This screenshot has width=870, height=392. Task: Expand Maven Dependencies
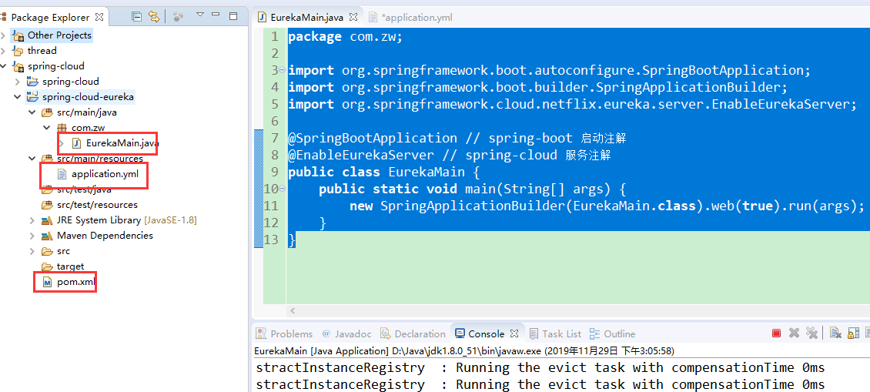click(x=32, y=236)
